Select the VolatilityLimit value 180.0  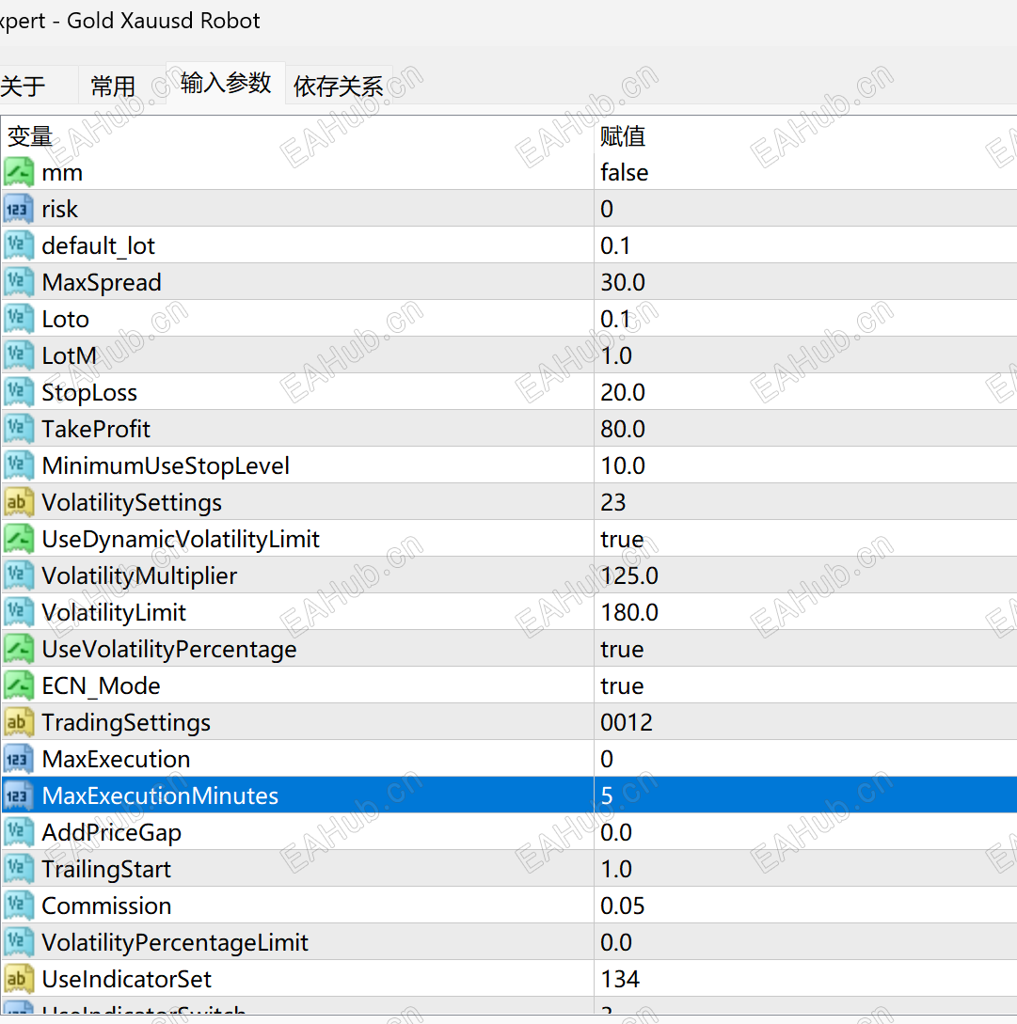(628, 612)
